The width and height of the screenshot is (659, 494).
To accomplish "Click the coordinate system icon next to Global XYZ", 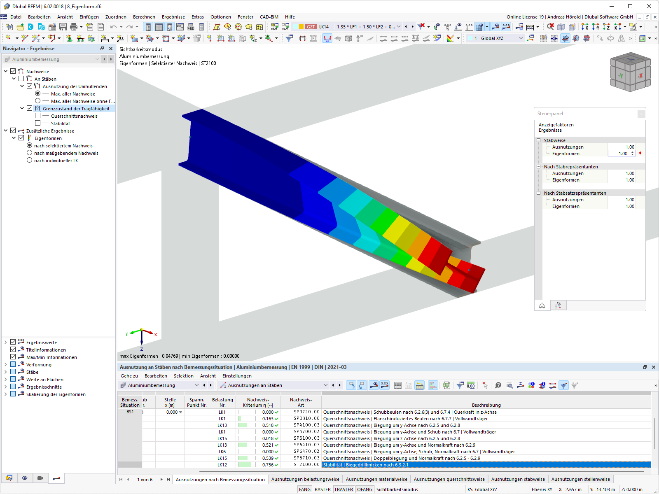I will pyautogui.click(x=531, y=38).
